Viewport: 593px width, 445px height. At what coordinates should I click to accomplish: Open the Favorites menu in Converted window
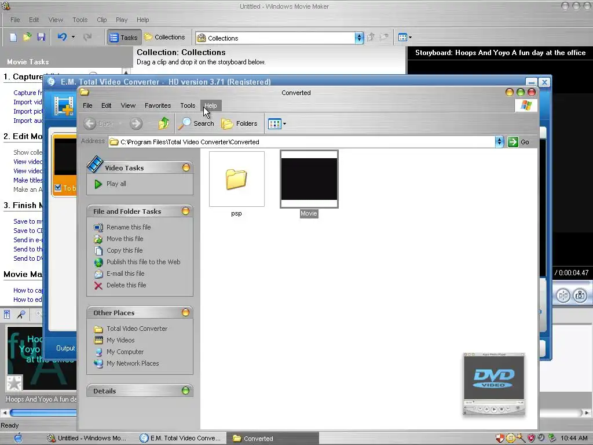(158, 105)
